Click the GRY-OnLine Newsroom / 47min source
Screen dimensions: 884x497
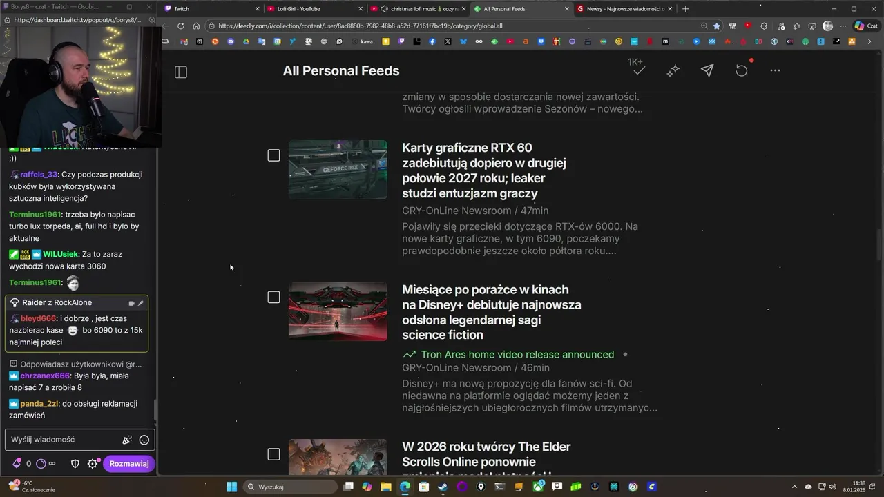pos(475,211)
